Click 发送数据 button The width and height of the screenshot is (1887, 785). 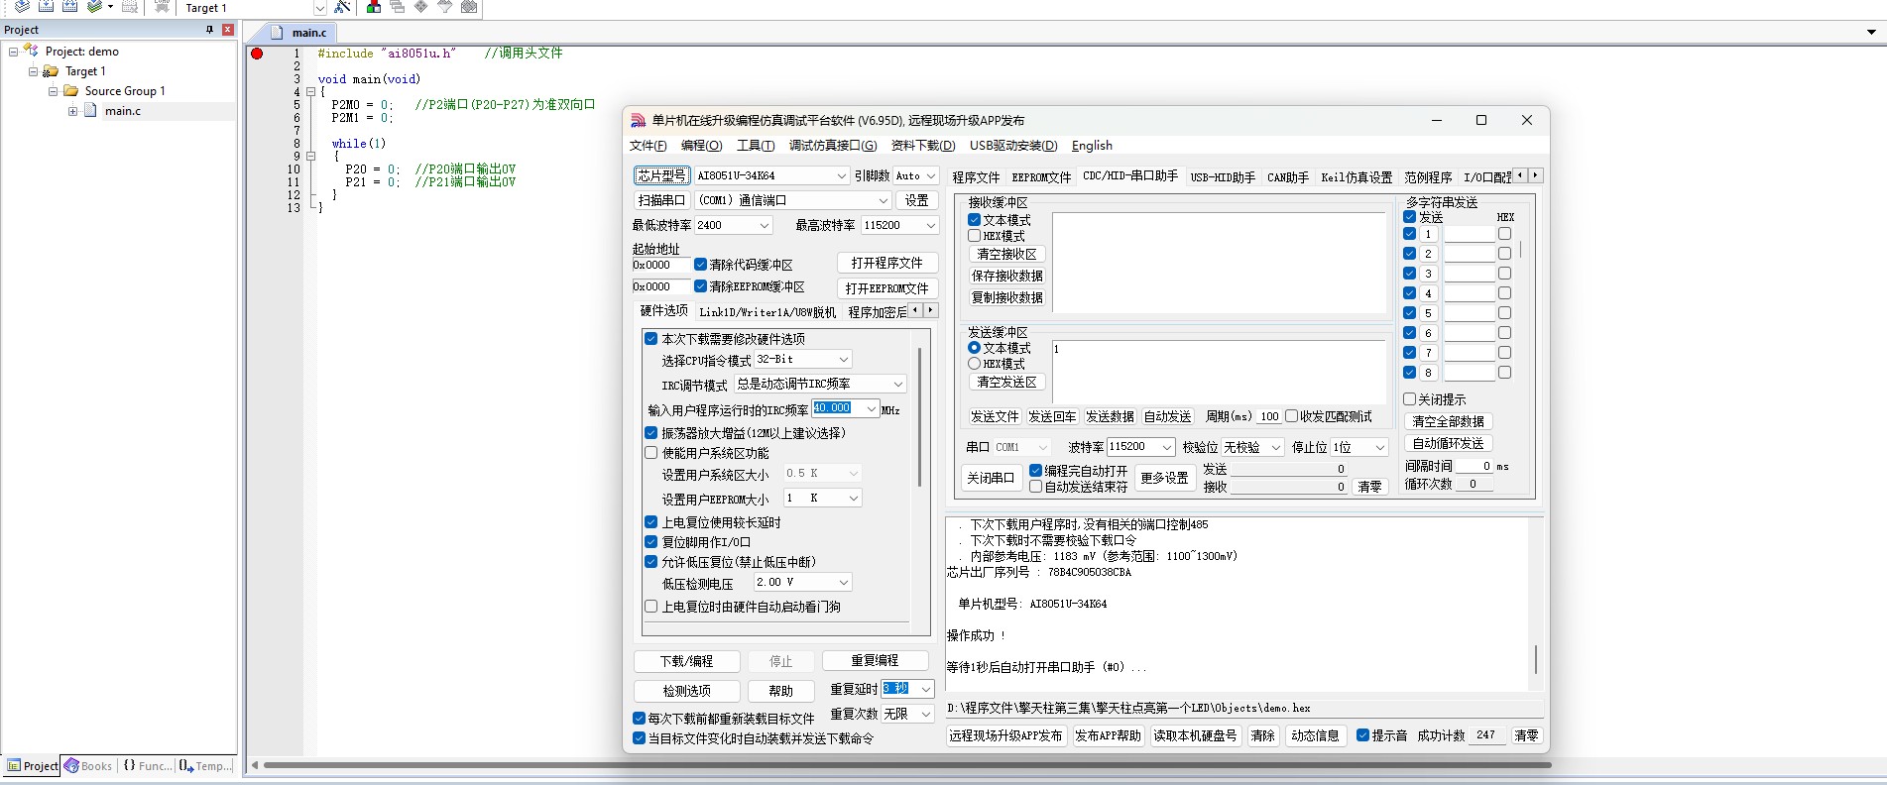1110,416
